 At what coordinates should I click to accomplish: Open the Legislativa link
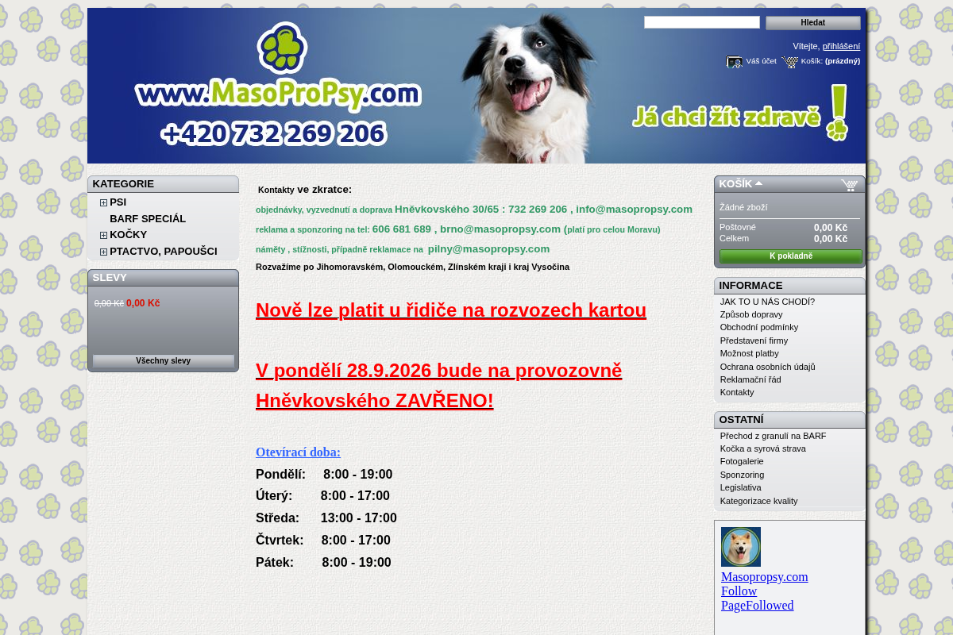[740, 487]
